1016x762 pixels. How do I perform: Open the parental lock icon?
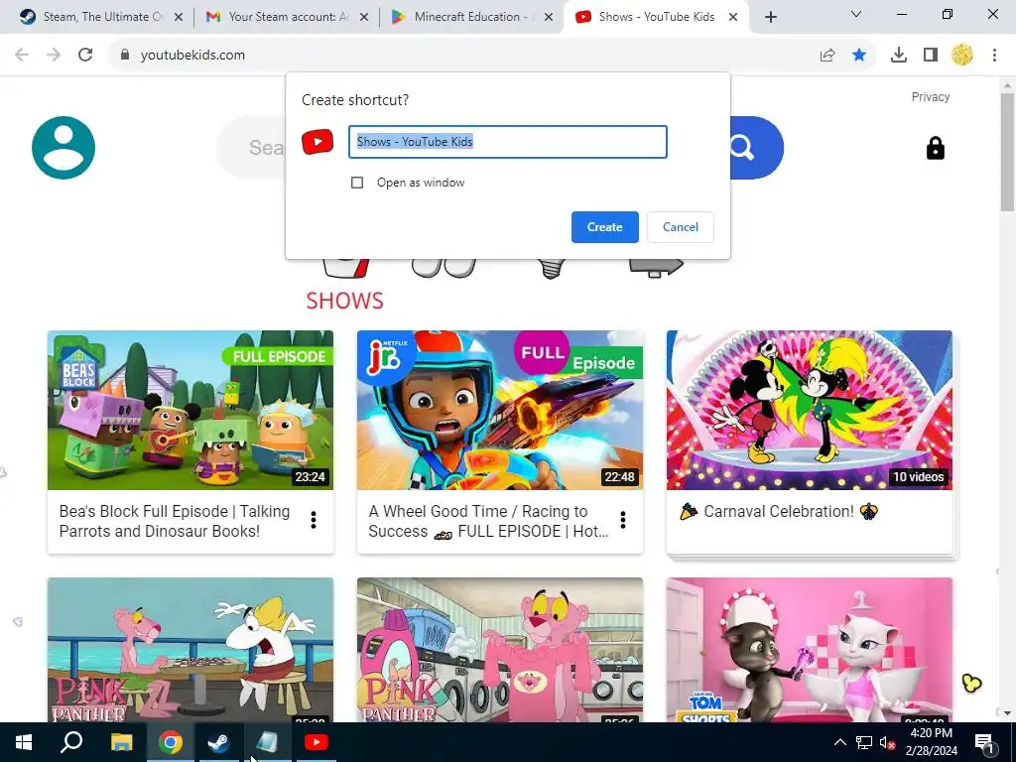coord(935,149)
